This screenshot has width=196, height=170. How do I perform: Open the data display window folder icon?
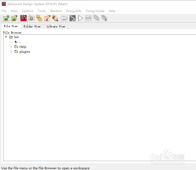31,18
